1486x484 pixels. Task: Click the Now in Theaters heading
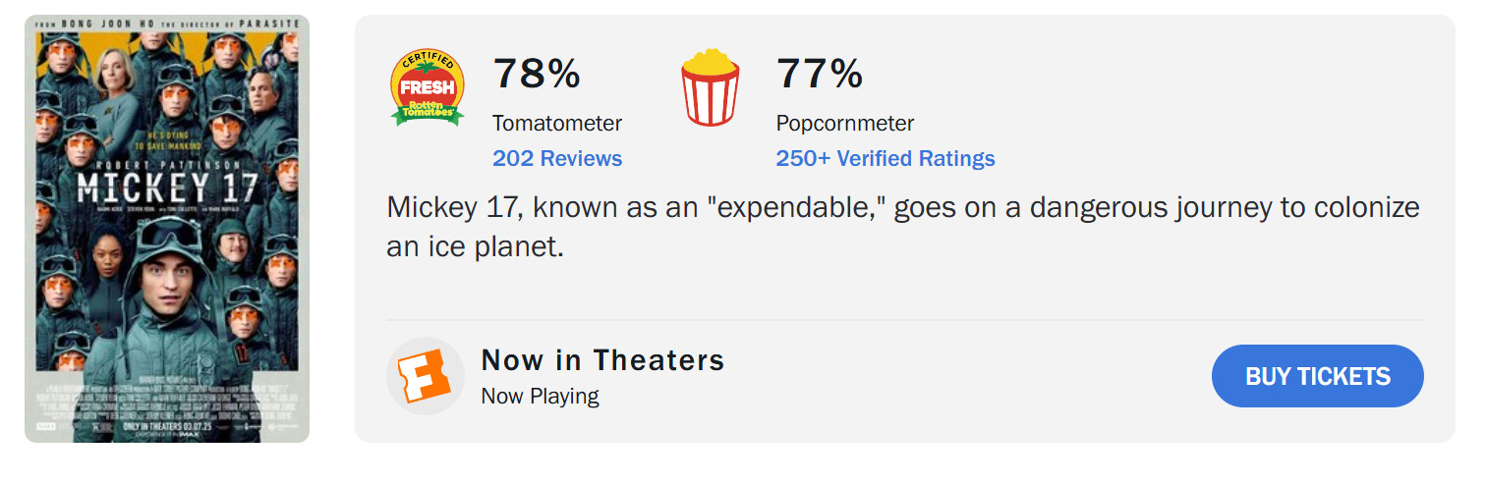(x=602, y=360)
